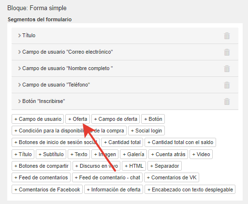The image size is (248, 204).
Task: Delete the "Correo electrónico" field using trash icon
Action: coord(227,52)
